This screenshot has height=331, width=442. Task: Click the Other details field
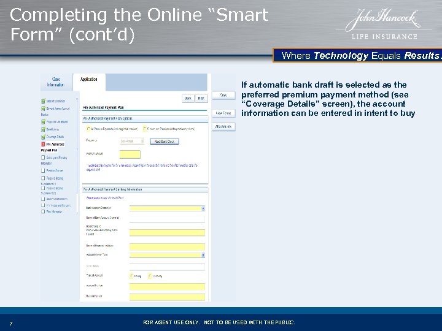click(167, 267)
